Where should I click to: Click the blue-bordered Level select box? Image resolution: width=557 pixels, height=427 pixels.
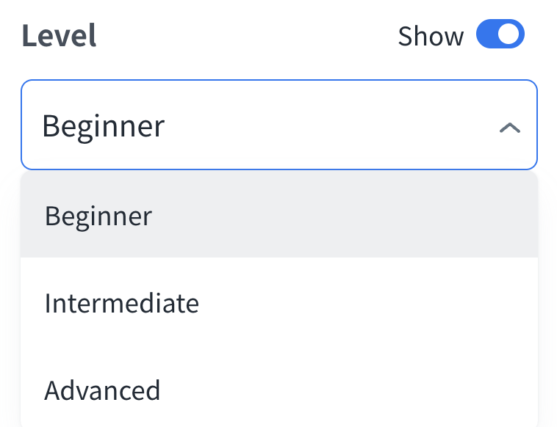click(x=279, y=125)
